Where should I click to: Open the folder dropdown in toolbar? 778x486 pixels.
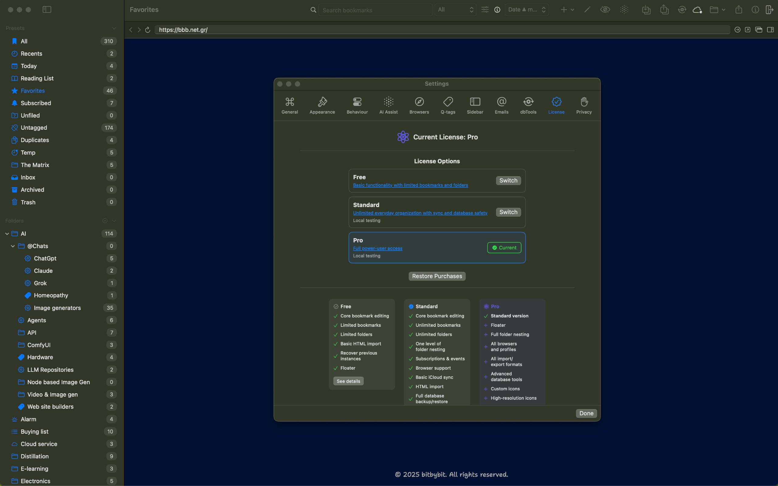point(717,10)
